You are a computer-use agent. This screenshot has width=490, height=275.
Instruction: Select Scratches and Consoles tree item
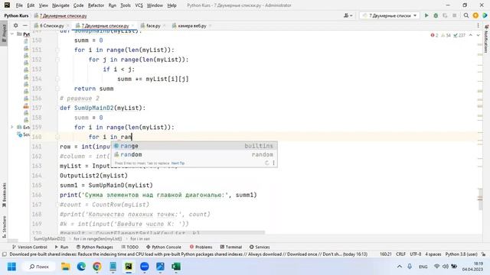pos(24,134)
